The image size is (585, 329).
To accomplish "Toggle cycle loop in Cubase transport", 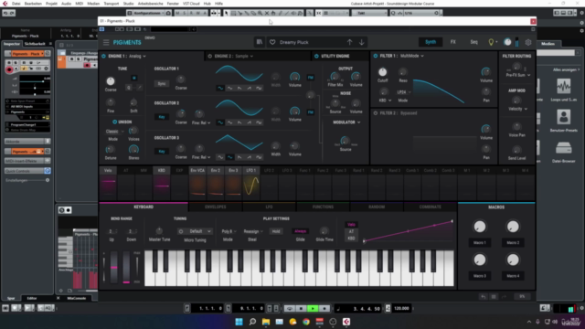I will tap(289, 309).
